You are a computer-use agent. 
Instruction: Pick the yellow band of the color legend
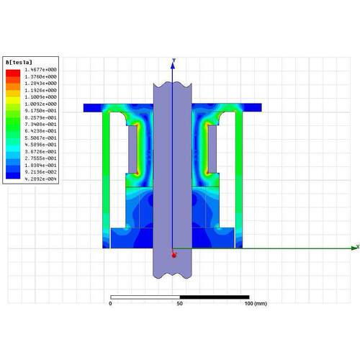point(13,100)
